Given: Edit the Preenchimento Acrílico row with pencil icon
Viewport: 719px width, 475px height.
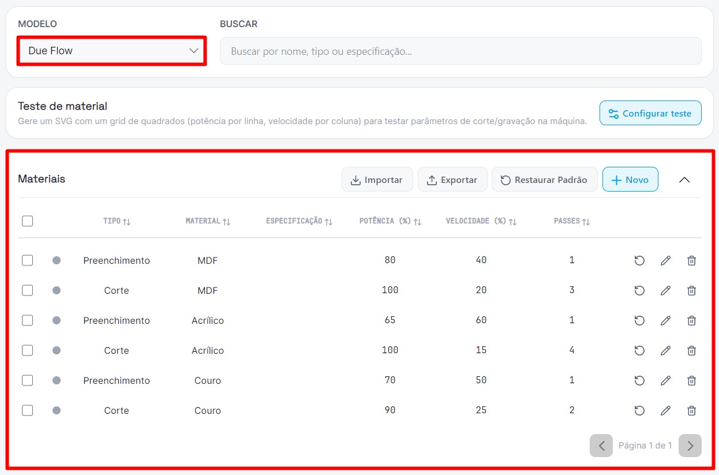Looking at the screenshot, I should (x=665, y=320).
